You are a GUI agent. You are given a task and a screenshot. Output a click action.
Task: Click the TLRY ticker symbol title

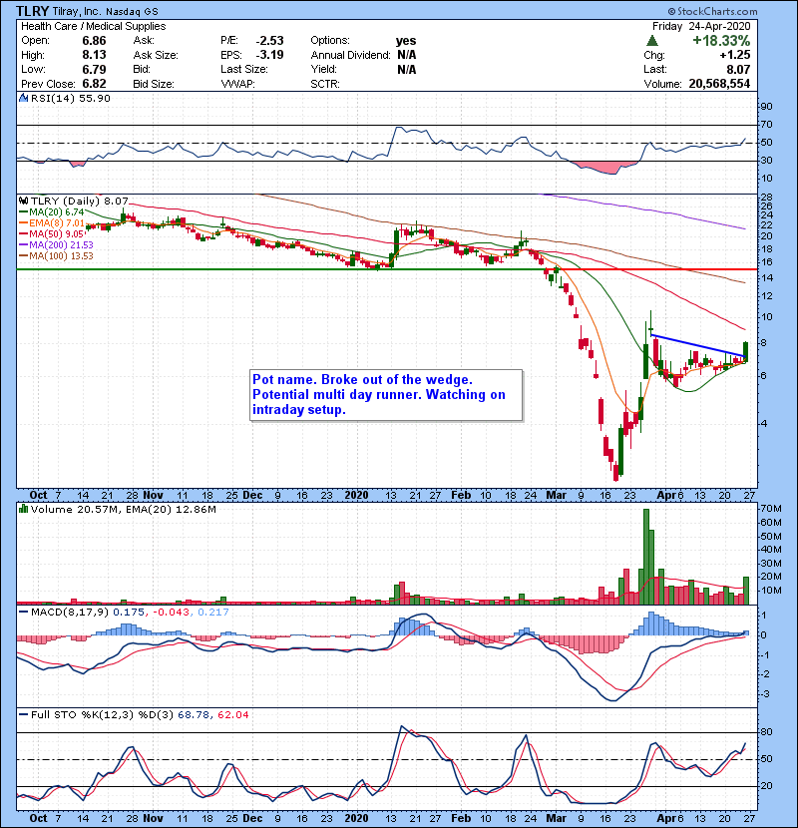tap(33, 11)
